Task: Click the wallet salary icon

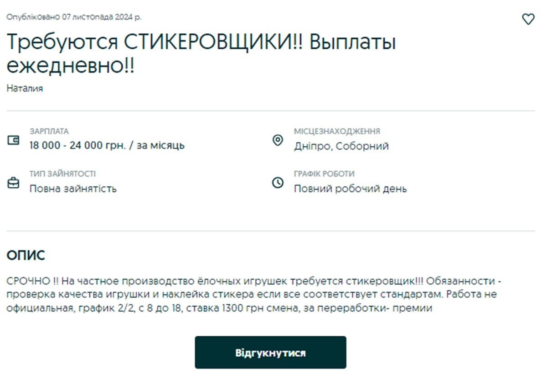Action: click(14, 140)
